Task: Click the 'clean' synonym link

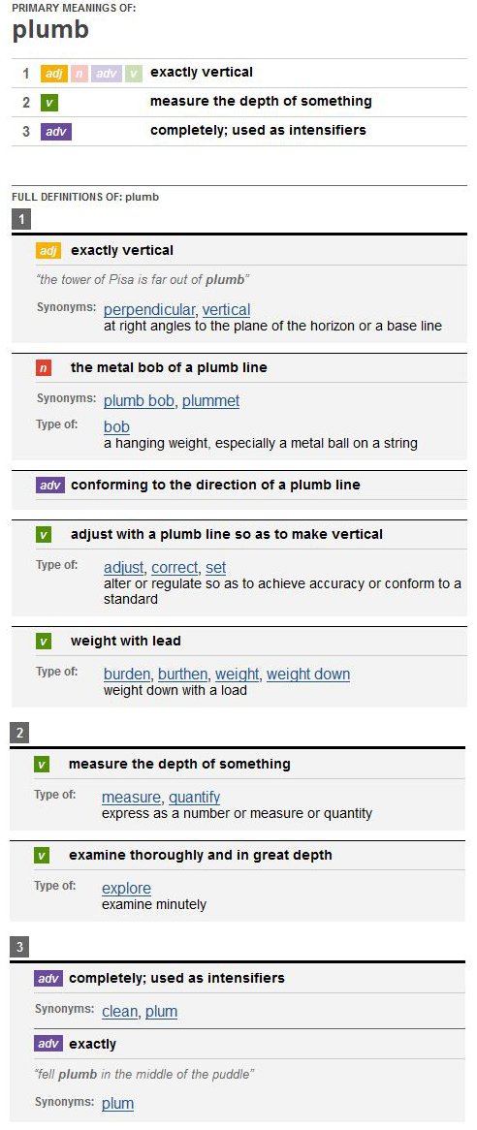Action: point(119,1011)
